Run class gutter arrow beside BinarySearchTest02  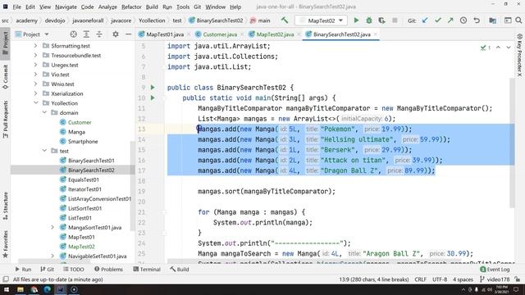153,88
